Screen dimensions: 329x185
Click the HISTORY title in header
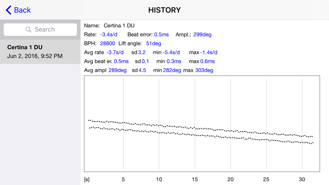[x=164, y=10]
